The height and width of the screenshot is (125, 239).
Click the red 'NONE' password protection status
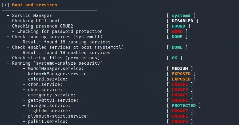177,31
